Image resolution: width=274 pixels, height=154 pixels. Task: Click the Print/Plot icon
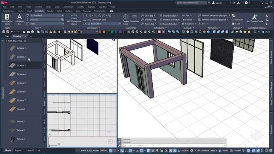coord(33,32)
